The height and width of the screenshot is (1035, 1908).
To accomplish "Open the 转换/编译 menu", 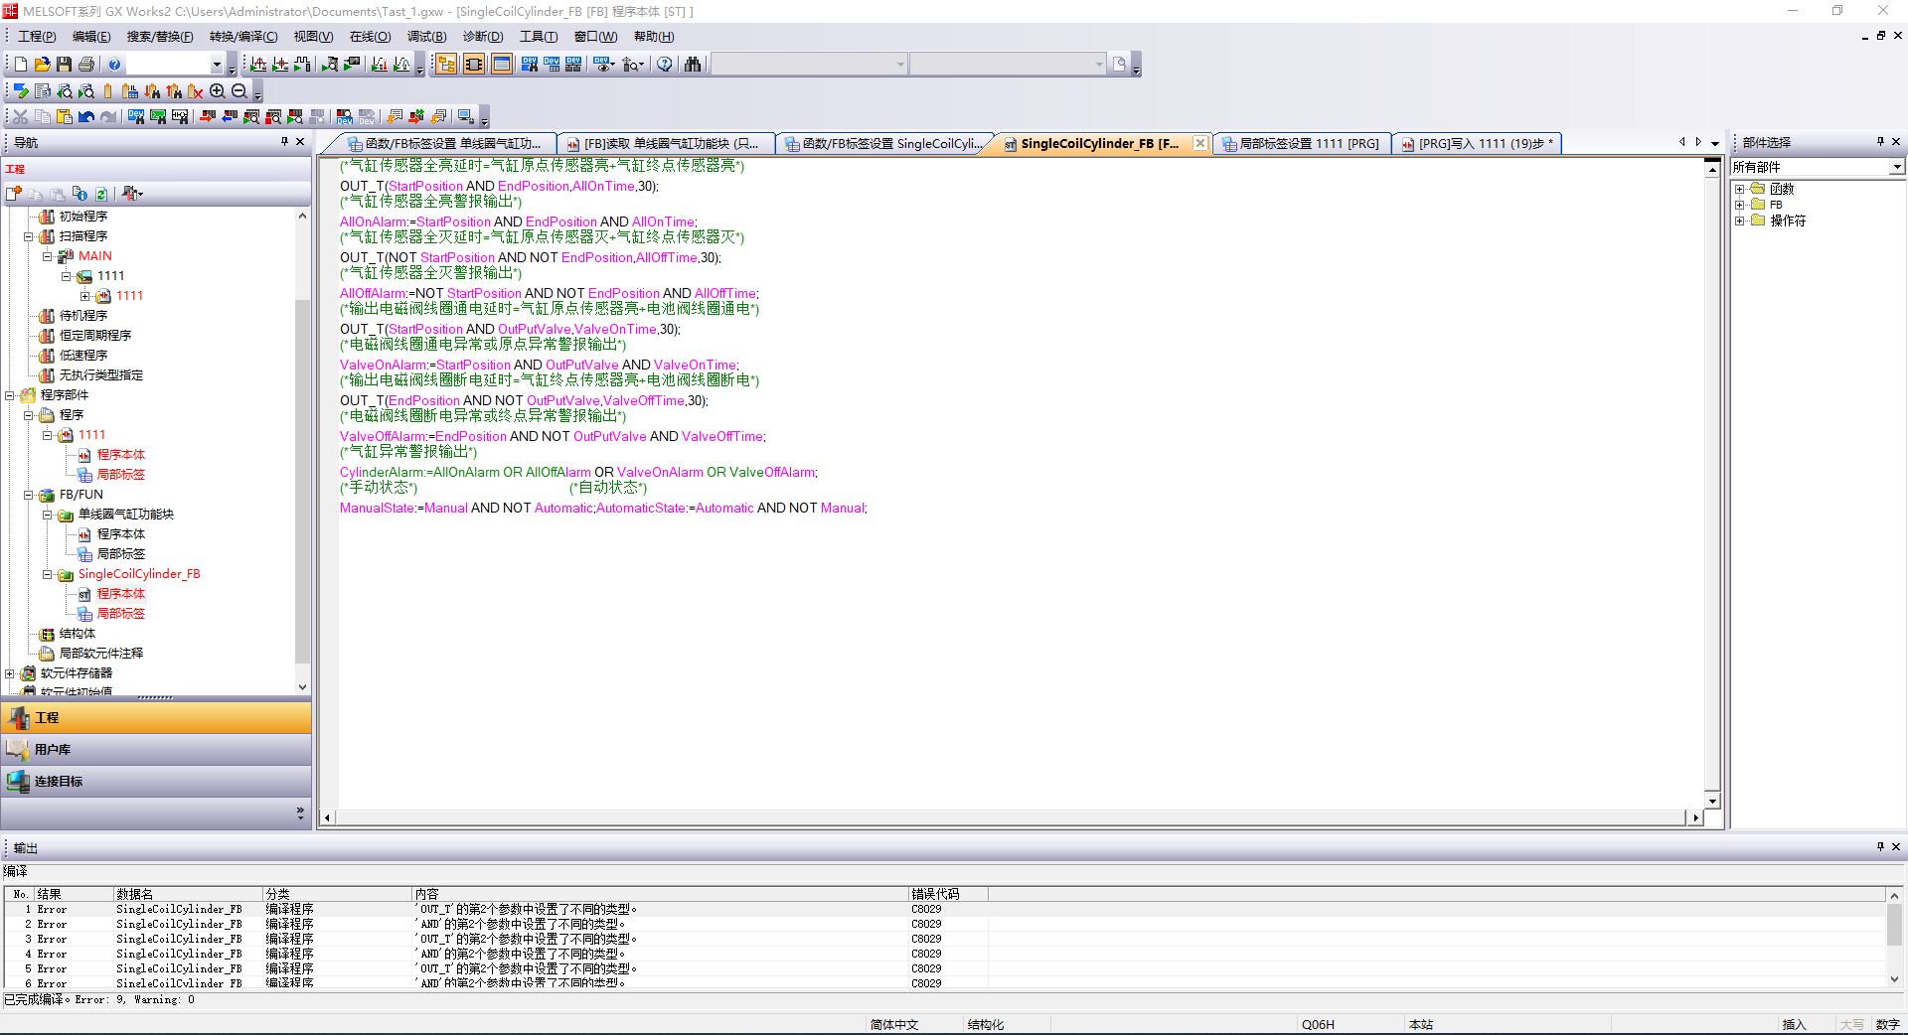I will (242, 37).
